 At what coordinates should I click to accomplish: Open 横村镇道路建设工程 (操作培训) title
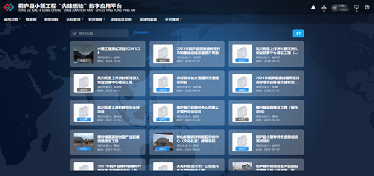click(277, 110)
